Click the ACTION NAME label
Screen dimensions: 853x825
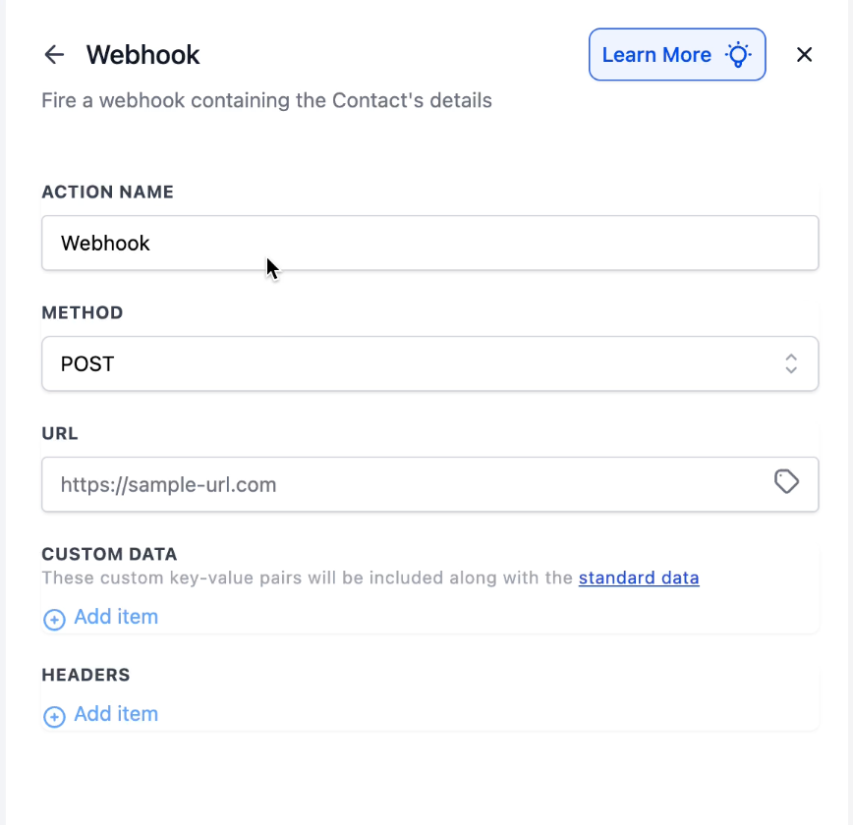[x=107, y=192]
